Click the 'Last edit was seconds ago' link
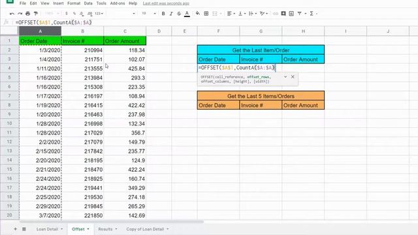 166,3
